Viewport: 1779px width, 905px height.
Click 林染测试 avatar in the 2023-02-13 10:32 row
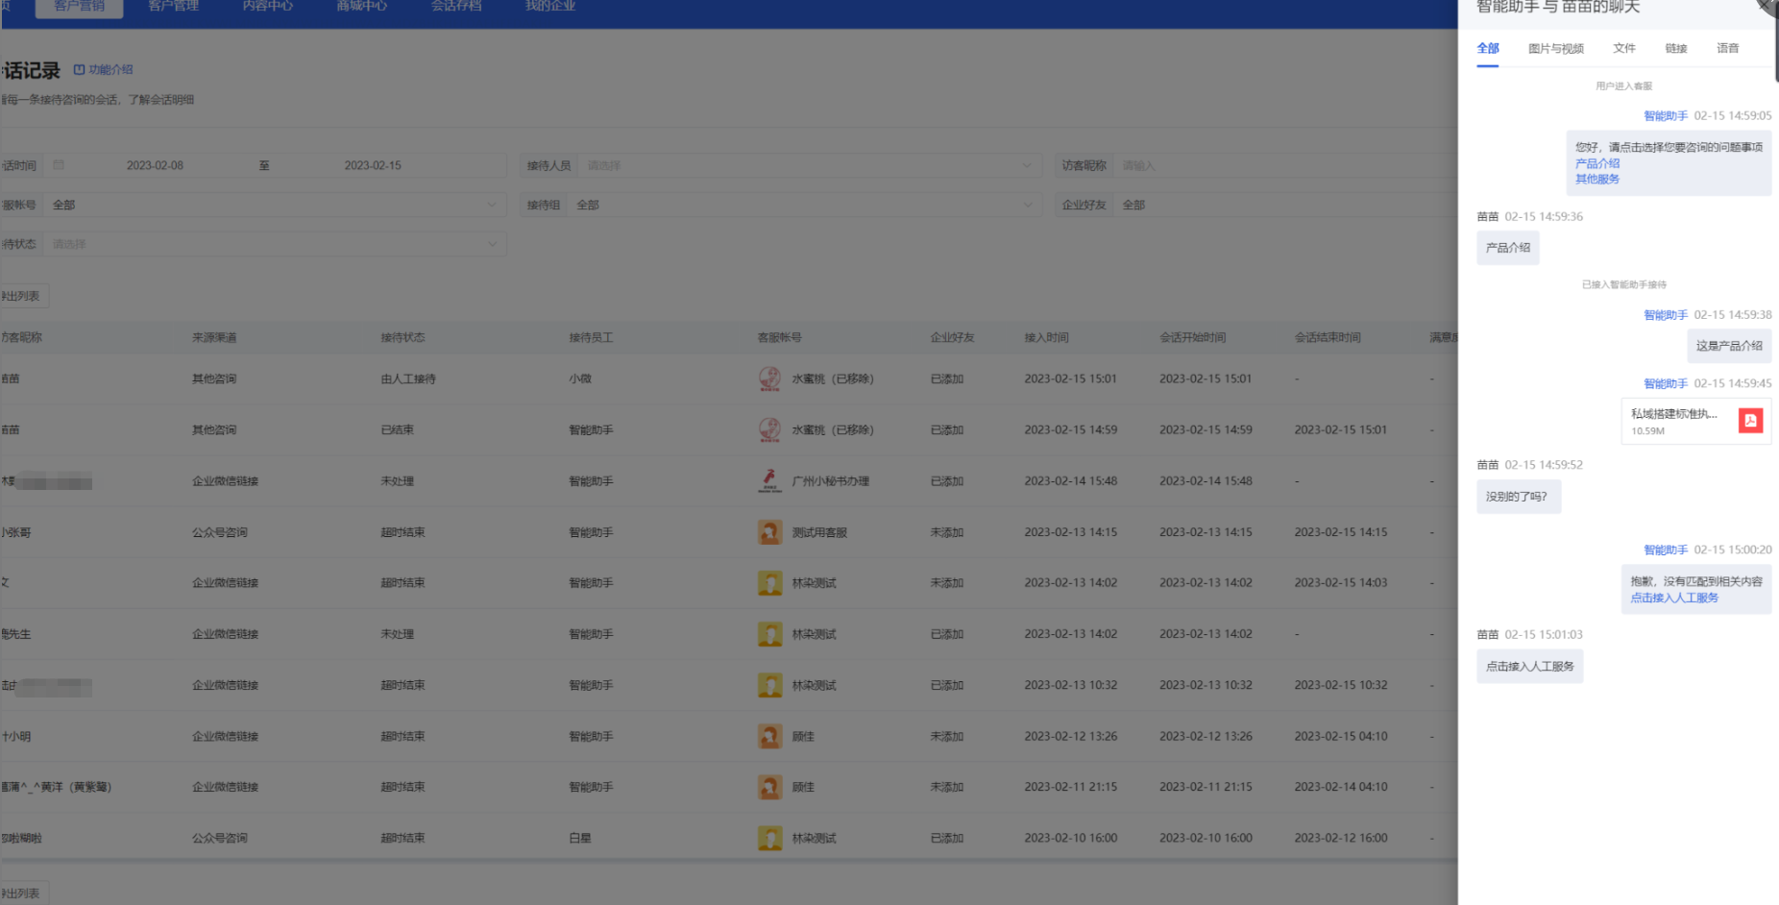point(769,685)
